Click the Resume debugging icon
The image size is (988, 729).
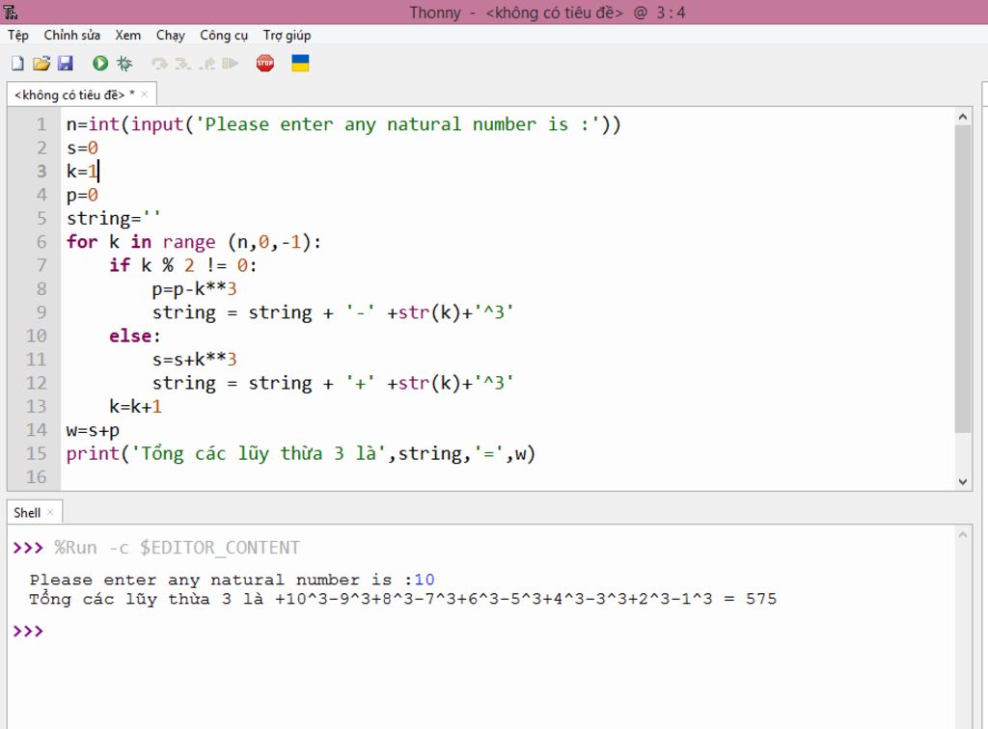(230, 64)
